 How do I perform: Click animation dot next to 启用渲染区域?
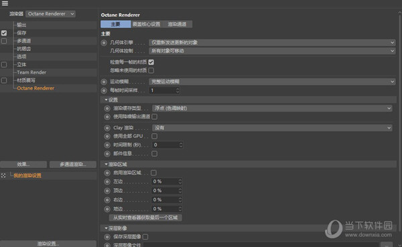pyautogui.click(x=107, y=173)
